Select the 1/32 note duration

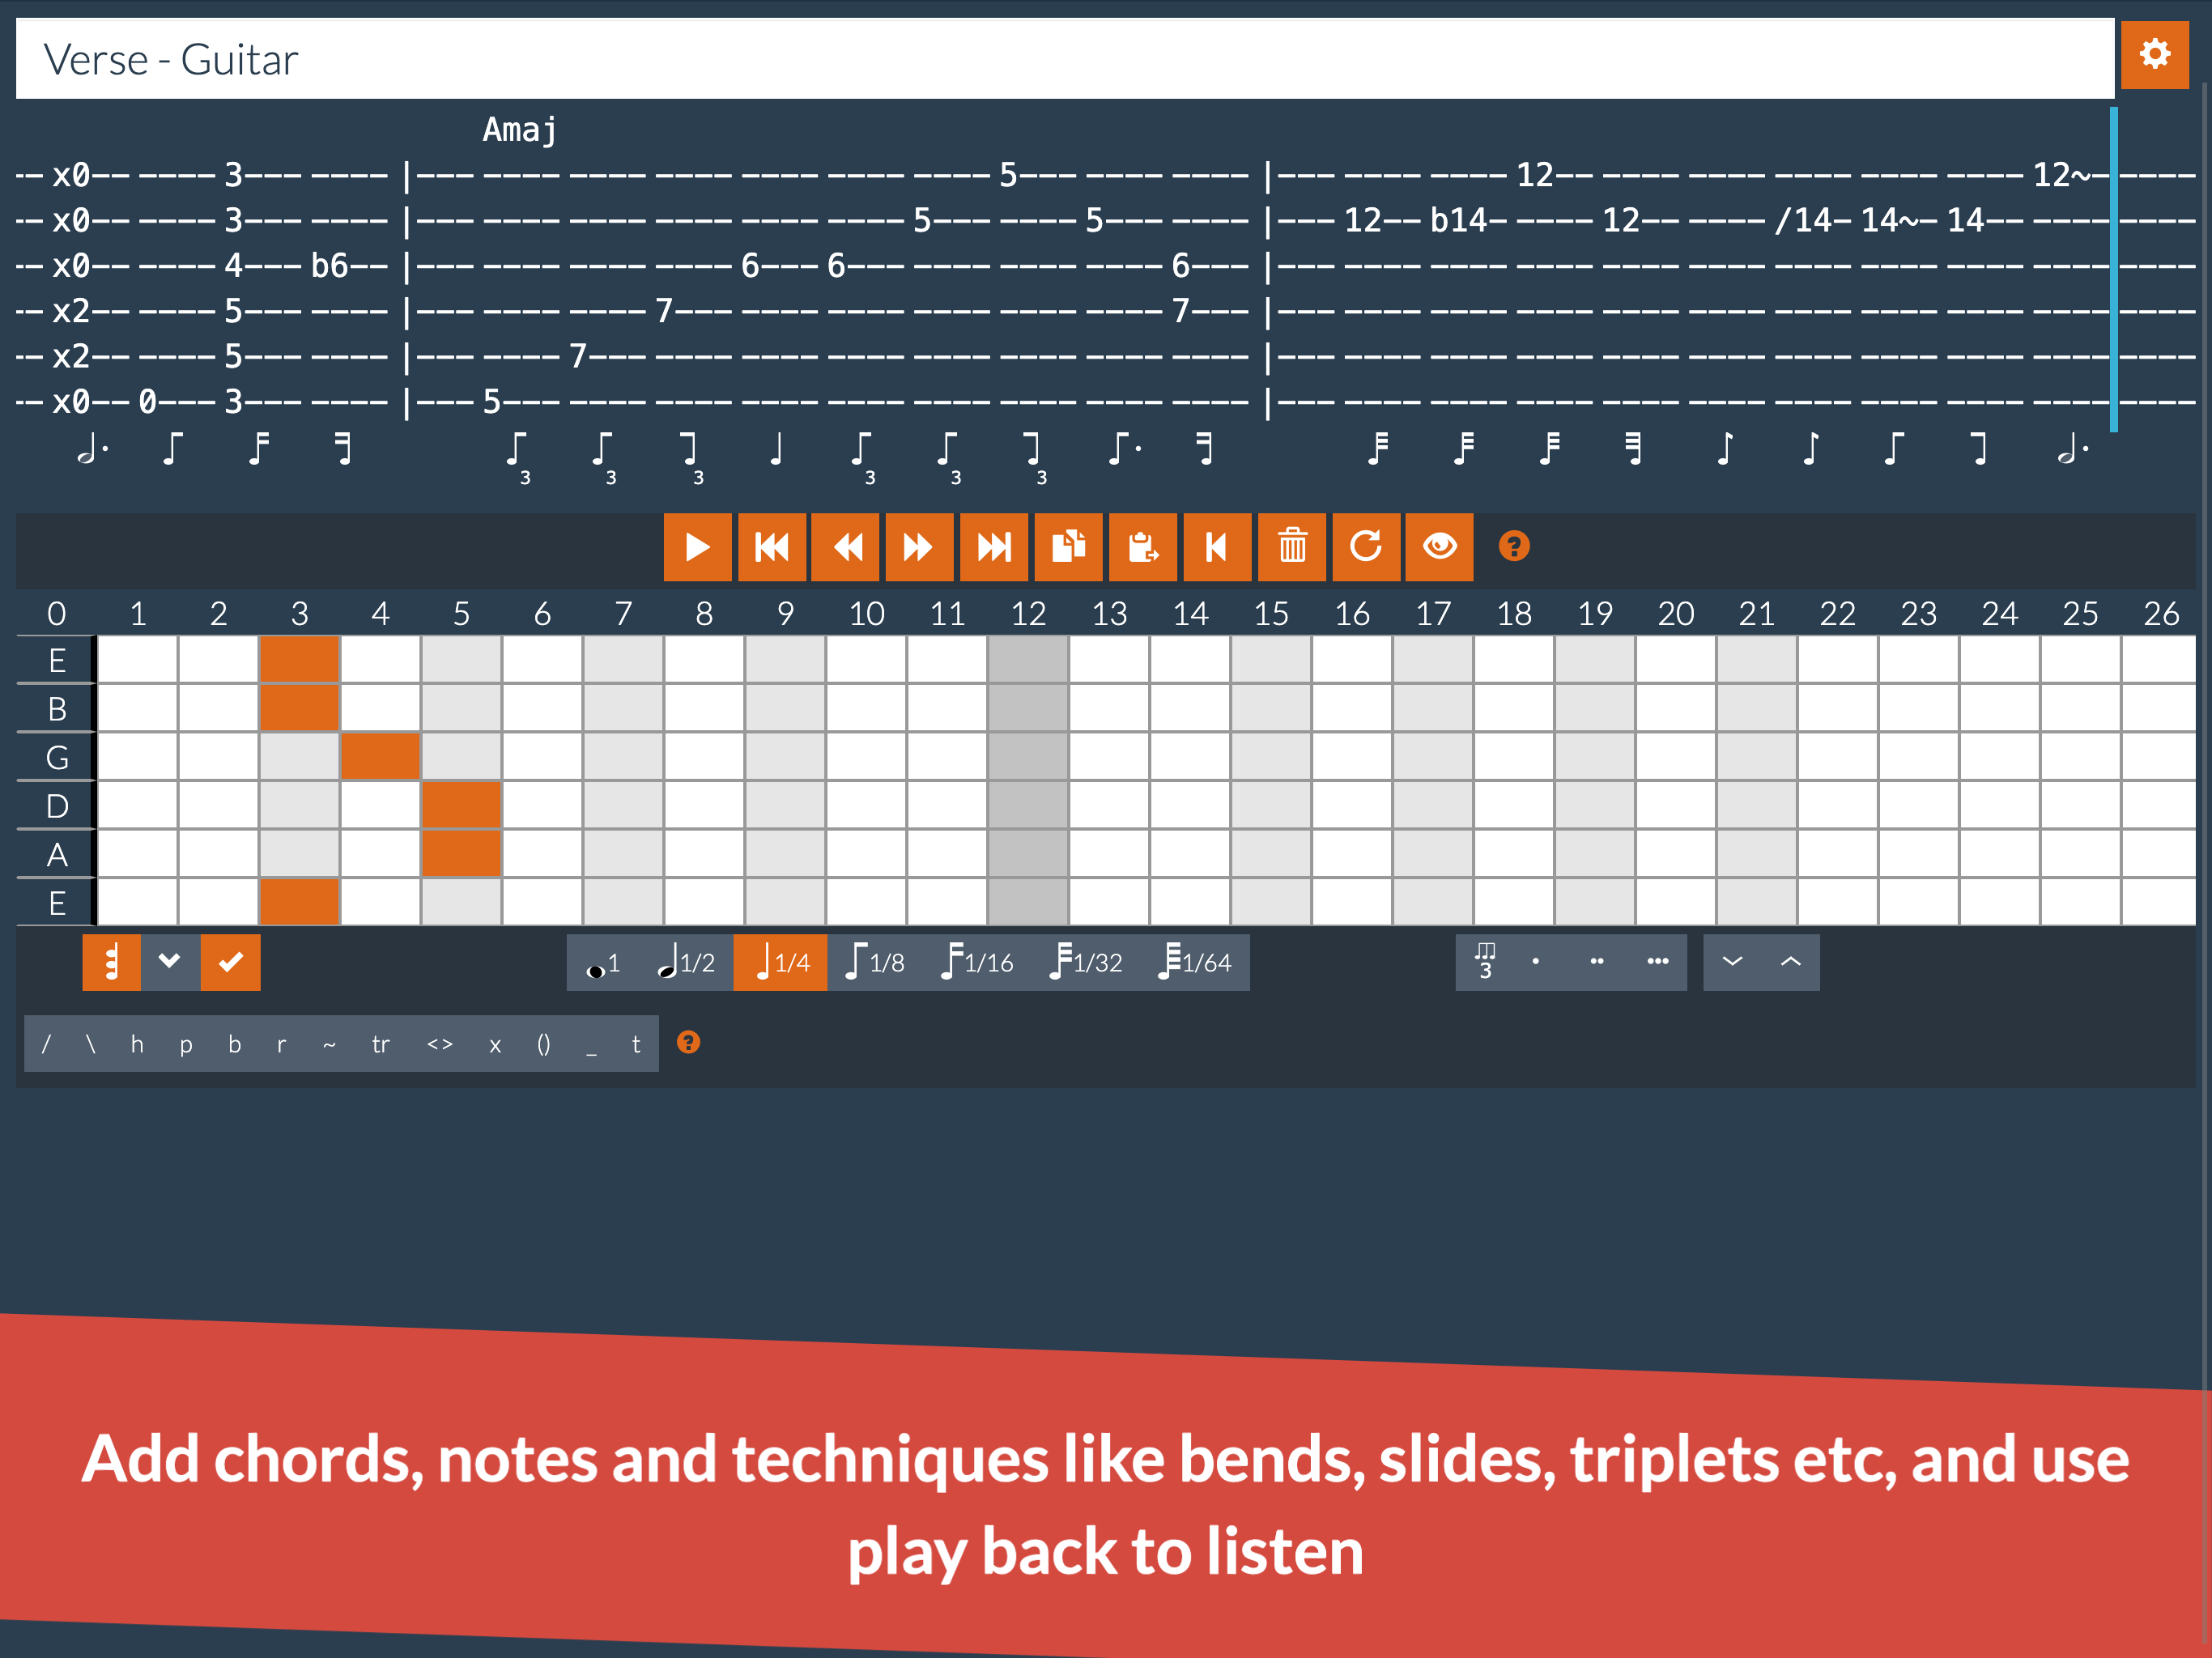(1086, 963)
